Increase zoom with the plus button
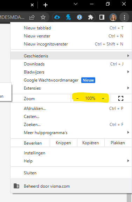The image size is (132, 202). point(103,99)
